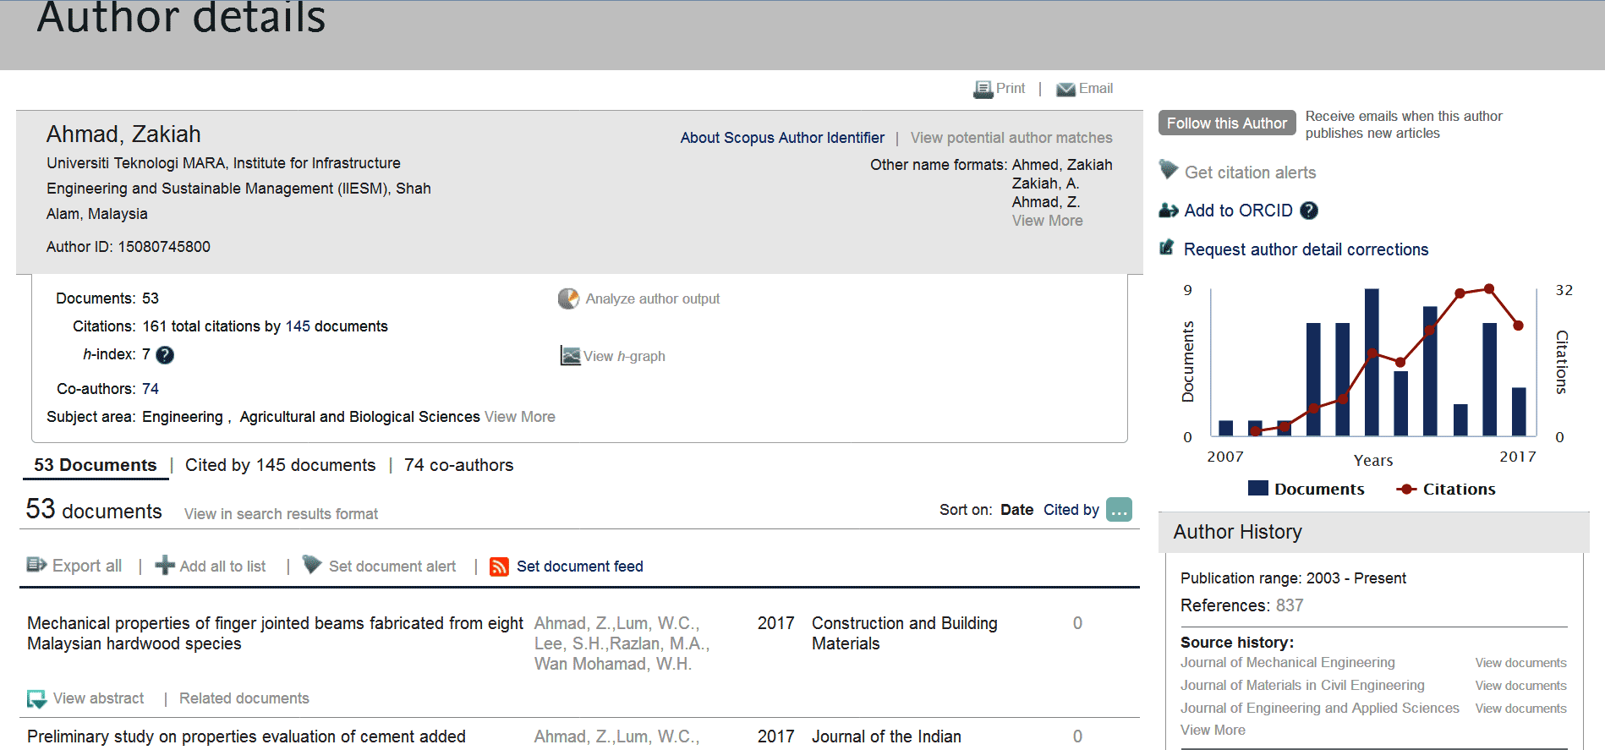Viewport: 1605px width, 750px height.
Task: Switch to the 74 co-authors tab
Action: pyautogui.click(x=458, y=465)
